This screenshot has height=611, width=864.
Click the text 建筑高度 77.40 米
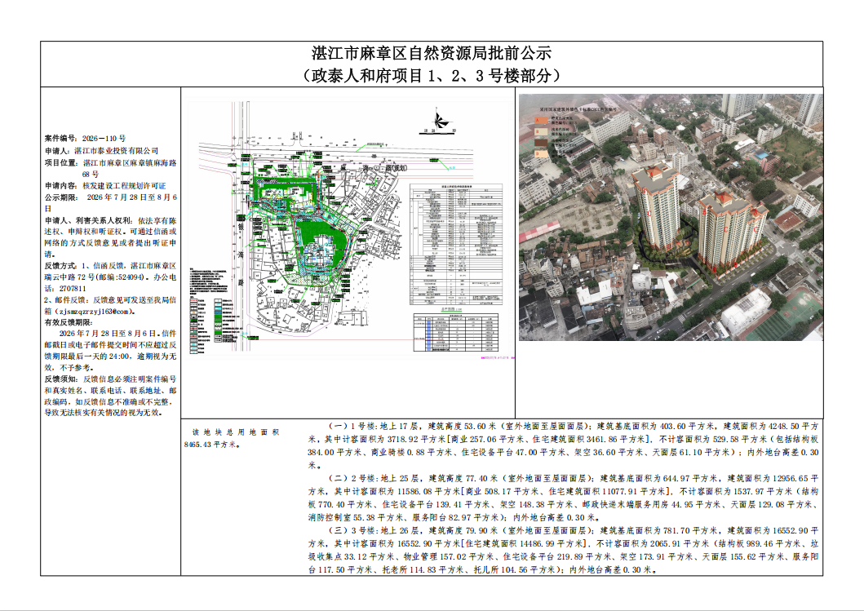coord(463,478)
